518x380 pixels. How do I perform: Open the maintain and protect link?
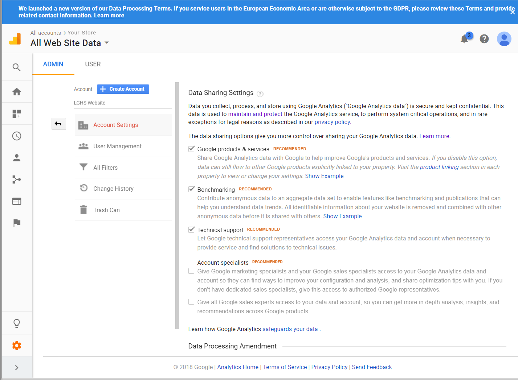click(x=255, y=114)
